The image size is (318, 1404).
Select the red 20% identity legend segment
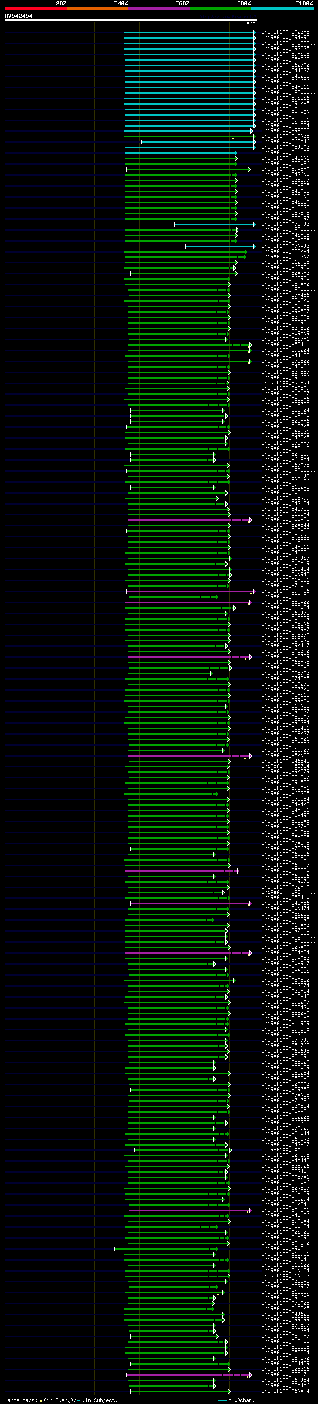point(35,9)
